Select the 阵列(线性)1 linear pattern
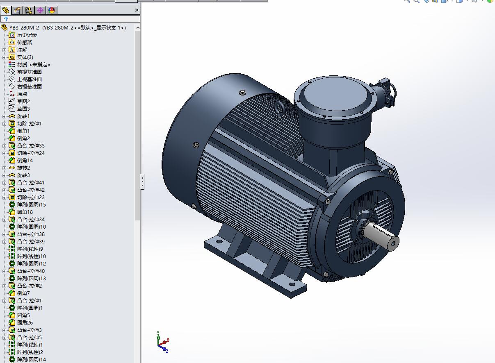495x363 pixels. point(26,345)
